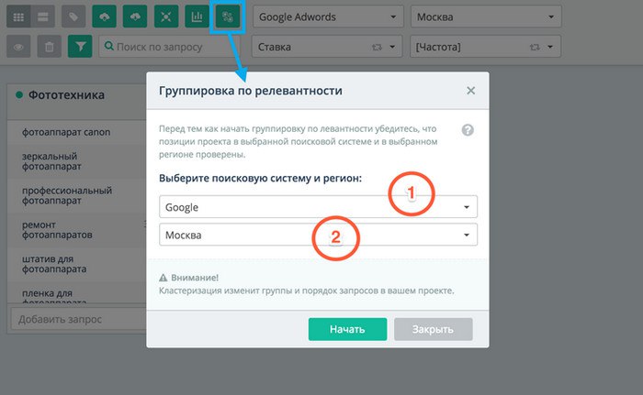Select the 'профессиональный фотоаппарат' query
This screenshot has width=643, height=395.
[67, 195]
